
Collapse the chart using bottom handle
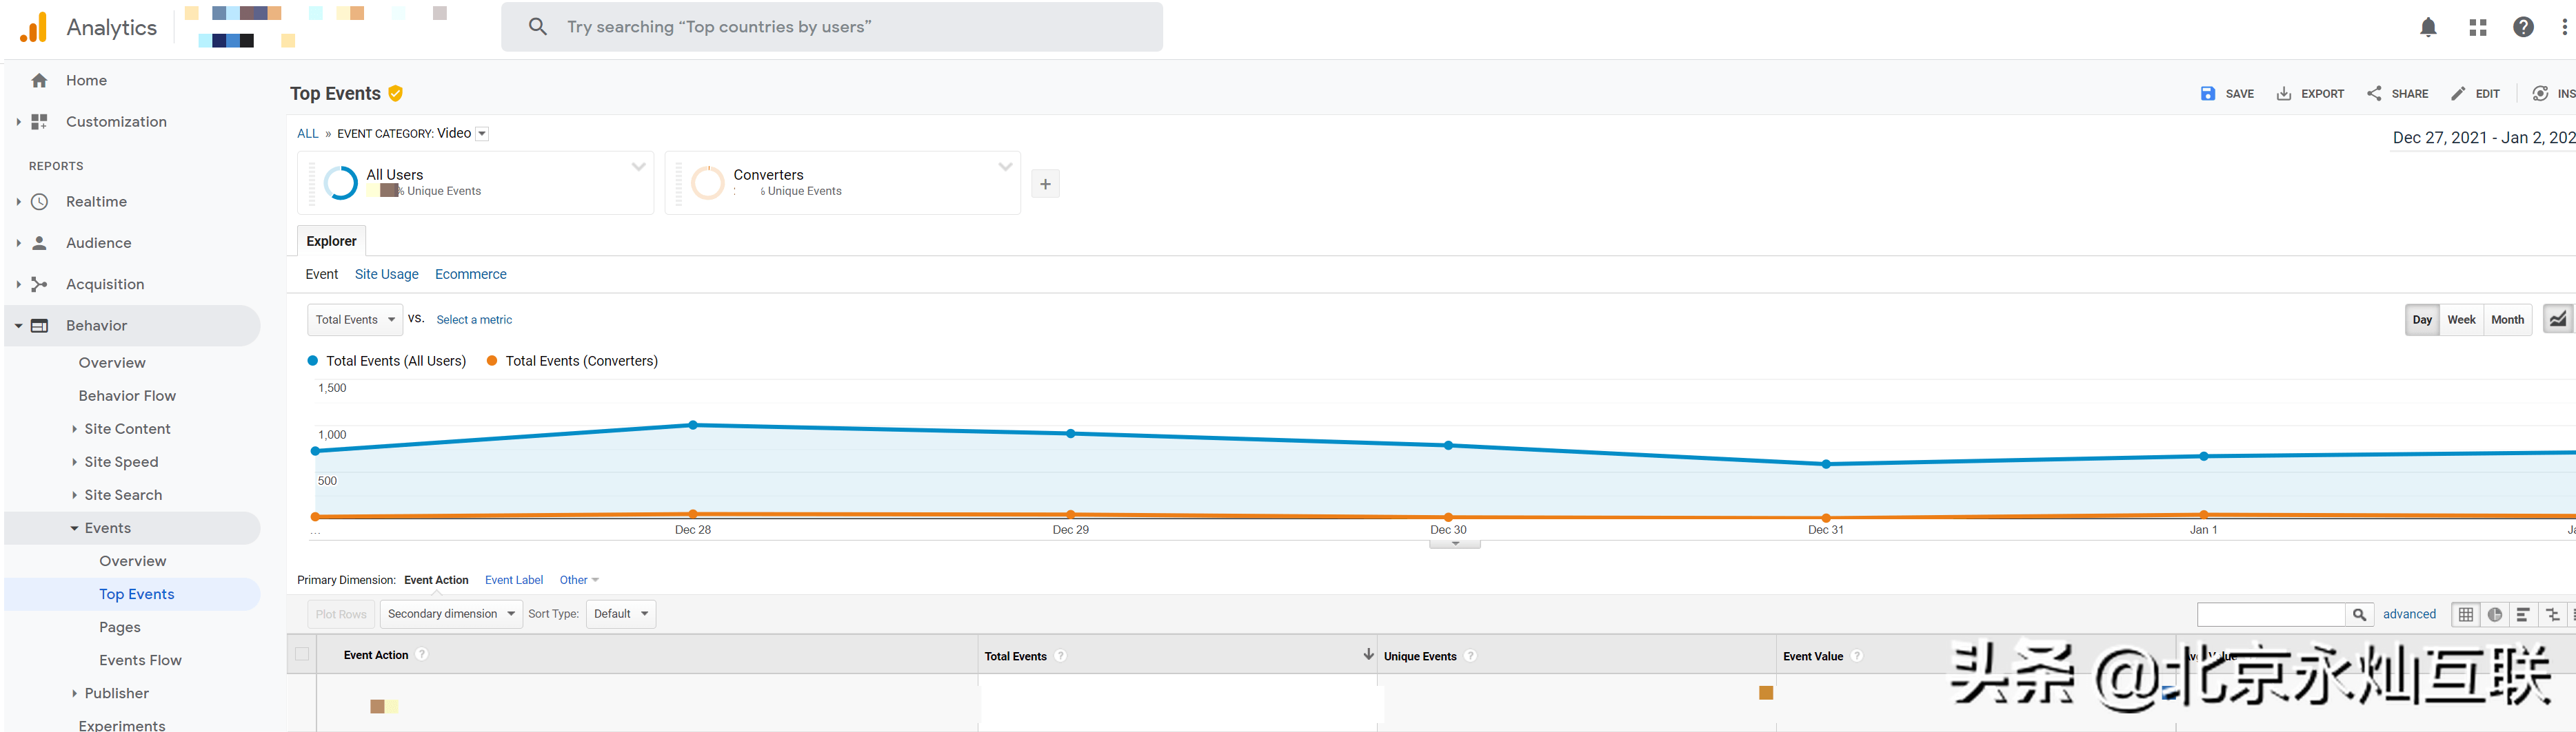pyautogui.click(x=1455, y=544)
